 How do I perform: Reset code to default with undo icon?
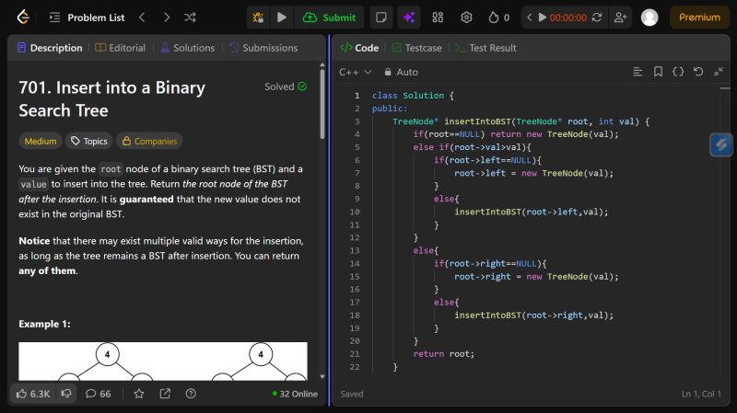click(x=697, y=72)
